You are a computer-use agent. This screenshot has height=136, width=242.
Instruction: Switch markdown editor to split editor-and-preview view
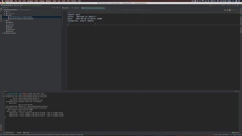pyautogui.click(x=228, y=10)
